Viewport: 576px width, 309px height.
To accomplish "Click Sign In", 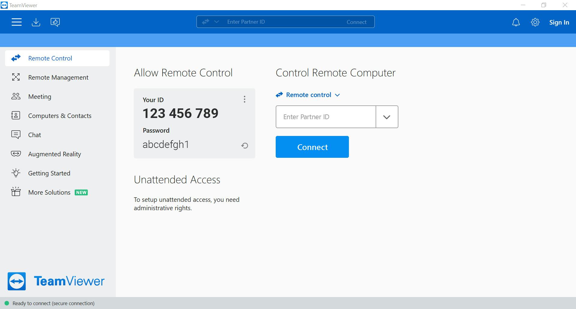I will pos(559,22).
